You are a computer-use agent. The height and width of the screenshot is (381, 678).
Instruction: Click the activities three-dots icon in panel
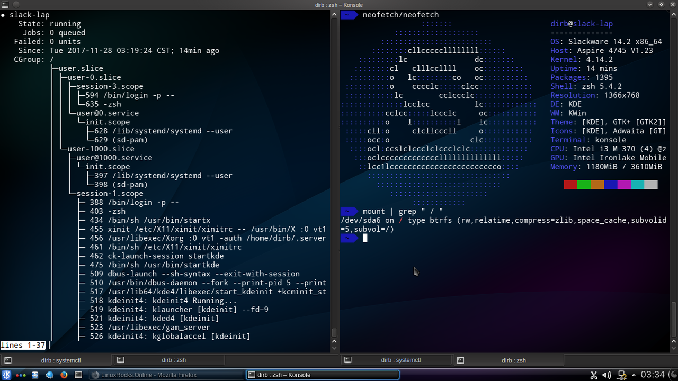coord(21,375)
